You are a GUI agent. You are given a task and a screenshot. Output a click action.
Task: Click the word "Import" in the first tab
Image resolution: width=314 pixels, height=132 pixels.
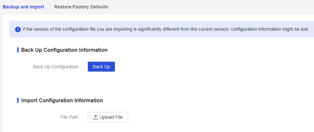[38, 7]
